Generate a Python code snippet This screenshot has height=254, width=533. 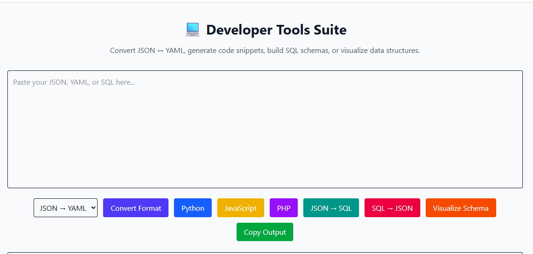193,208
